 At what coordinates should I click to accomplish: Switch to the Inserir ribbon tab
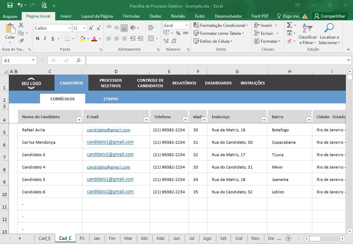(66, 16)
